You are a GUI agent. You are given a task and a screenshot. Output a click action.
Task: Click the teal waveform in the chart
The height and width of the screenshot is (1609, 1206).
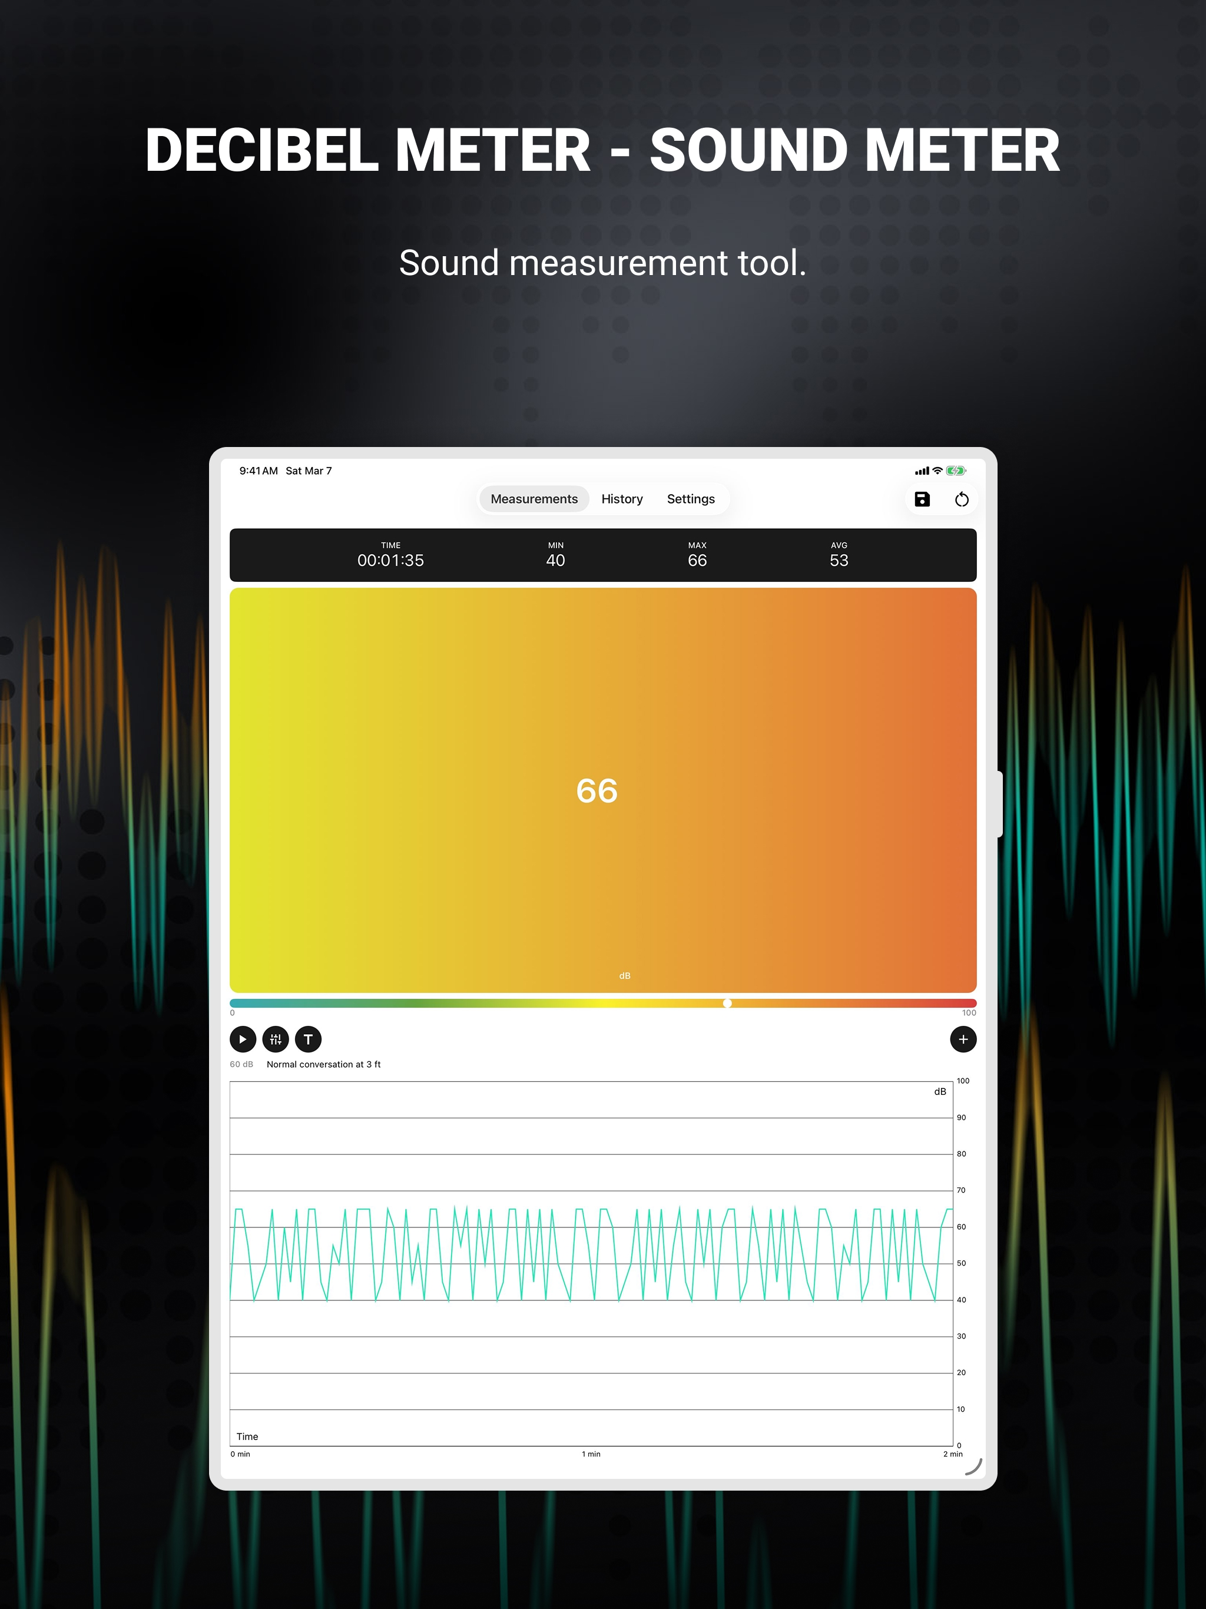pos(591,1254)
